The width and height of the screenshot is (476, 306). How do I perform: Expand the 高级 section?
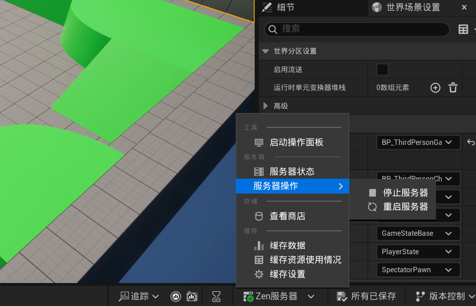coord(265,106)
